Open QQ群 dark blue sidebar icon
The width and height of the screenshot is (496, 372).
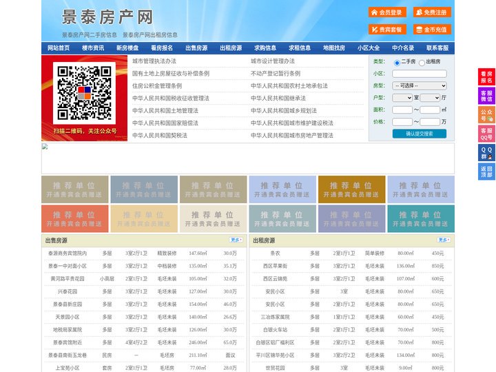click(486, 153)
